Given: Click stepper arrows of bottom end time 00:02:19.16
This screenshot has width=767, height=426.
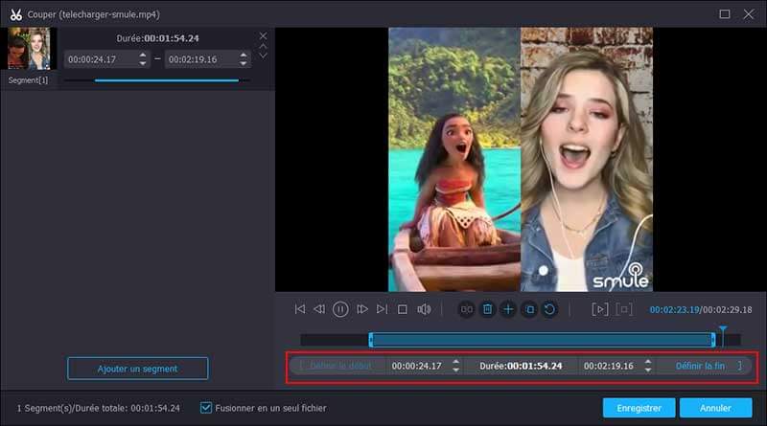Looking at the screenshot, I should (x=648, y=366).
